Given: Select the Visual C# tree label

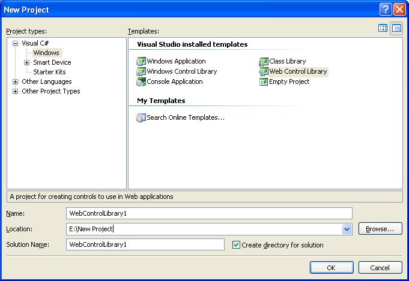Looking at the screenshot, I should (x=35, y=43).
